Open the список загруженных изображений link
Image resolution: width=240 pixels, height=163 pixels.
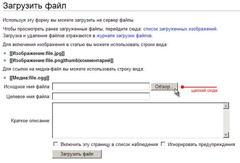180,29
